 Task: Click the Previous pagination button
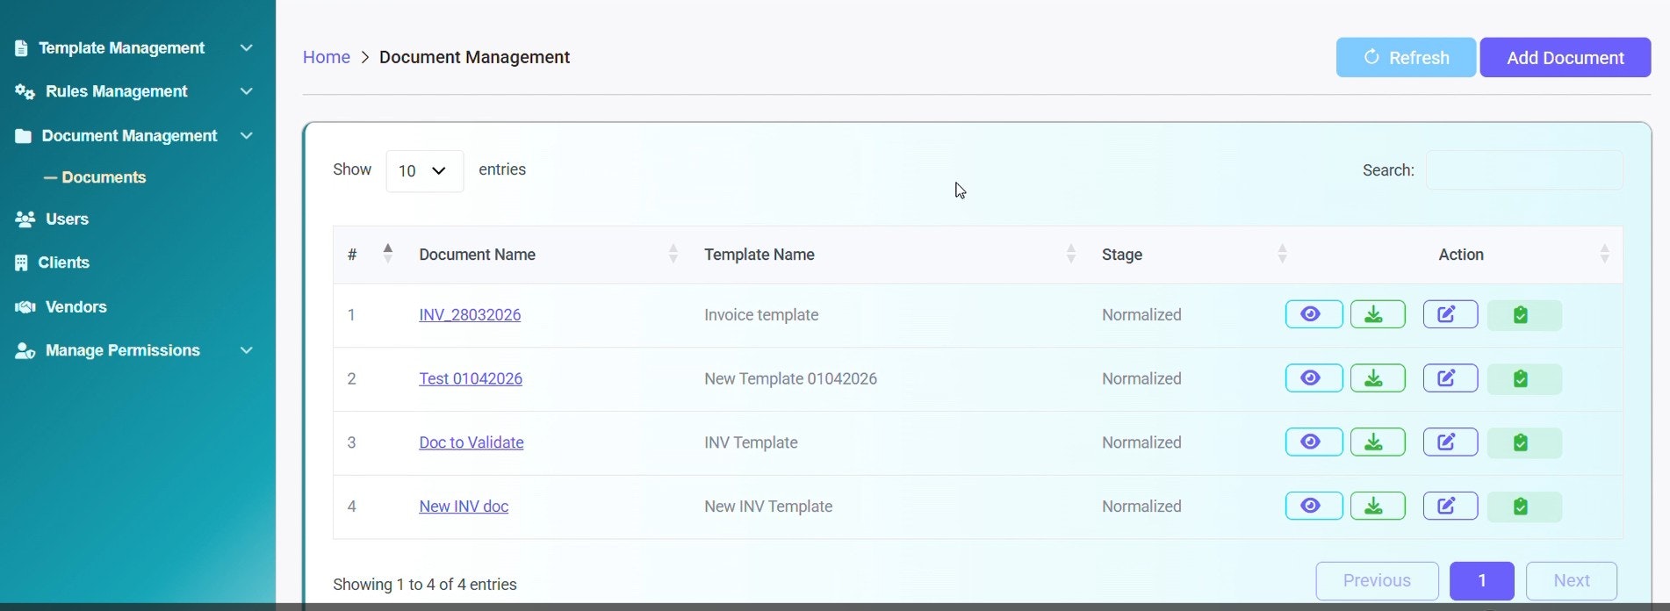(1377, 580)
